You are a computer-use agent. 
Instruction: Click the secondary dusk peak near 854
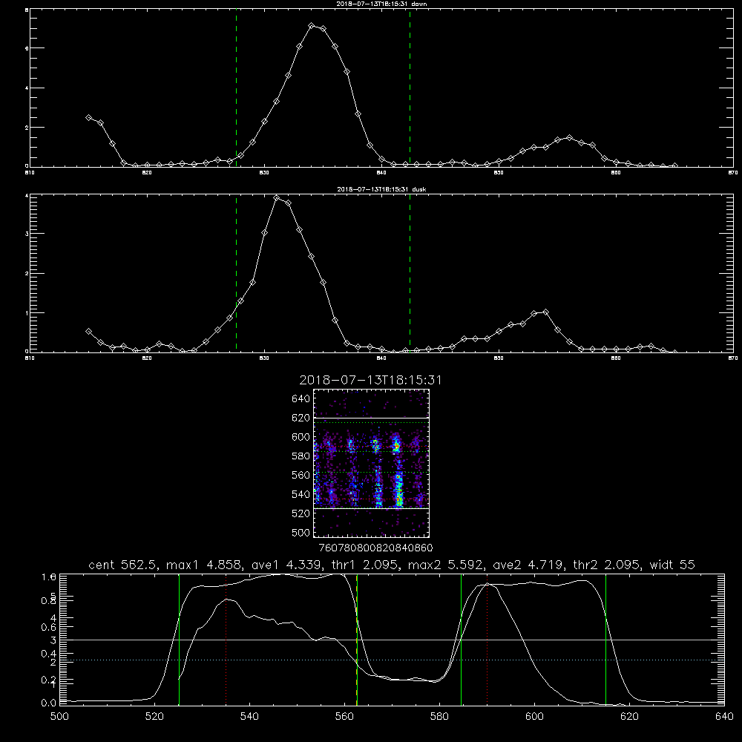(x=545, y=312)
